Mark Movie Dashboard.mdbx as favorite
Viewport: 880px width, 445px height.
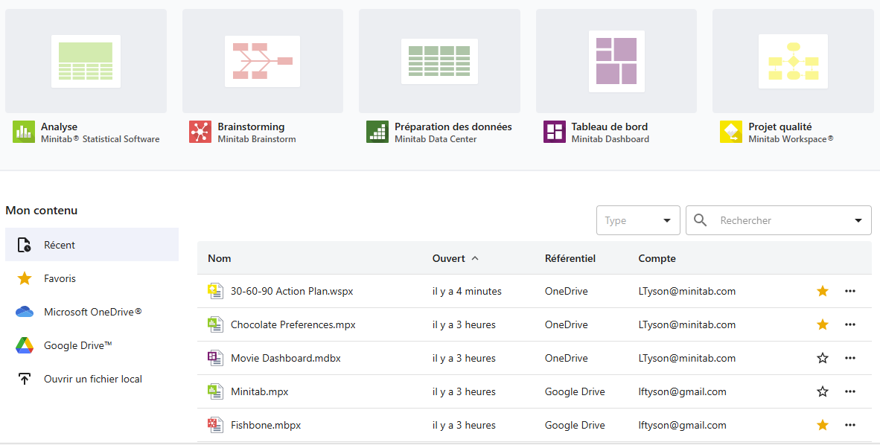(823, 358)
